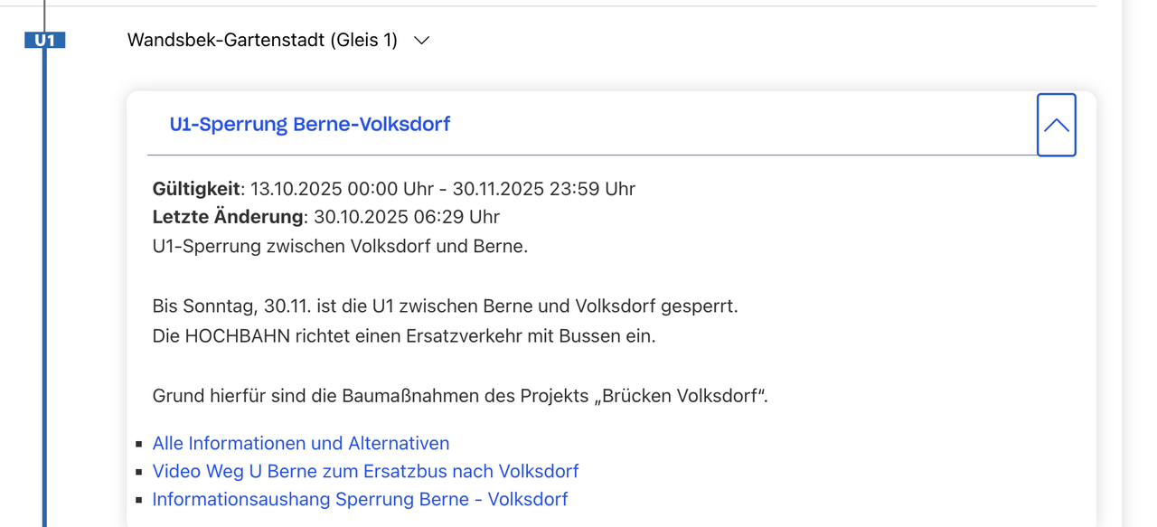The height and width of the screenshot is (527, 1157).
Task: Click the bullet before the Video Weg link
Action: (139, 472)
